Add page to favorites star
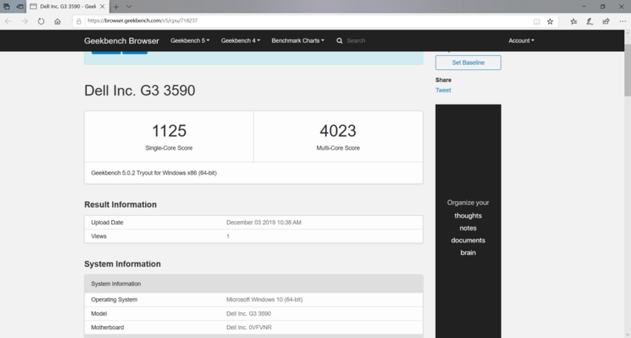Image resolution: width=631 pixels, height=338 pixels. click(550, 21)
